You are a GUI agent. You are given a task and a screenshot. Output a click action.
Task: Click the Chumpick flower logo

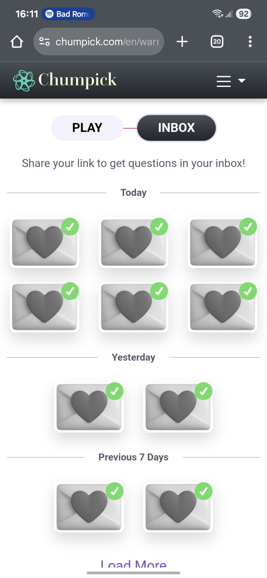(x=24, y=81)
